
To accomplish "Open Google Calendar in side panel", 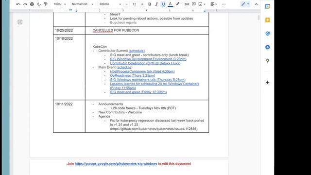I will tap(268, 6).
